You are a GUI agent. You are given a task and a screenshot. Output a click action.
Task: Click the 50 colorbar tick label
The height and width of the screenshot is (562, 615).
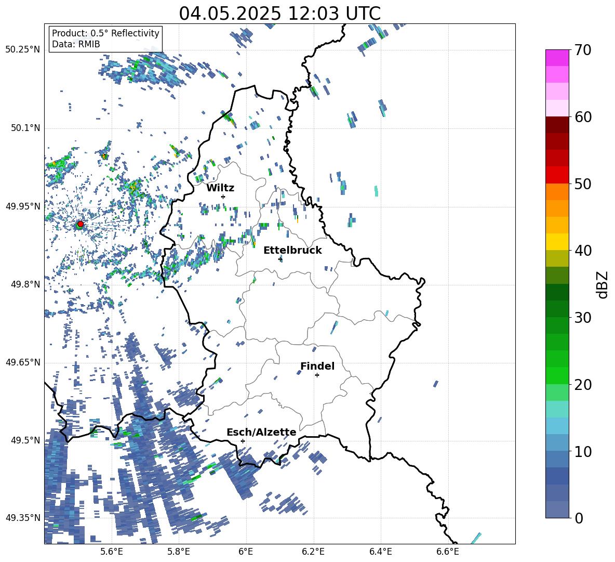point(583,184)
